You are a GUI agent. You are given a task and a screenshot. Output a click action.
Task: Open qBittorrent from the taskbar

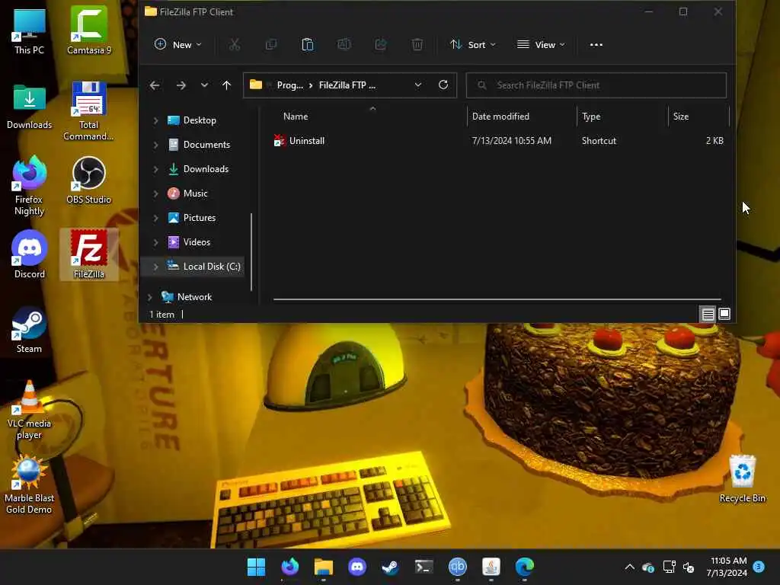point(458,567)
